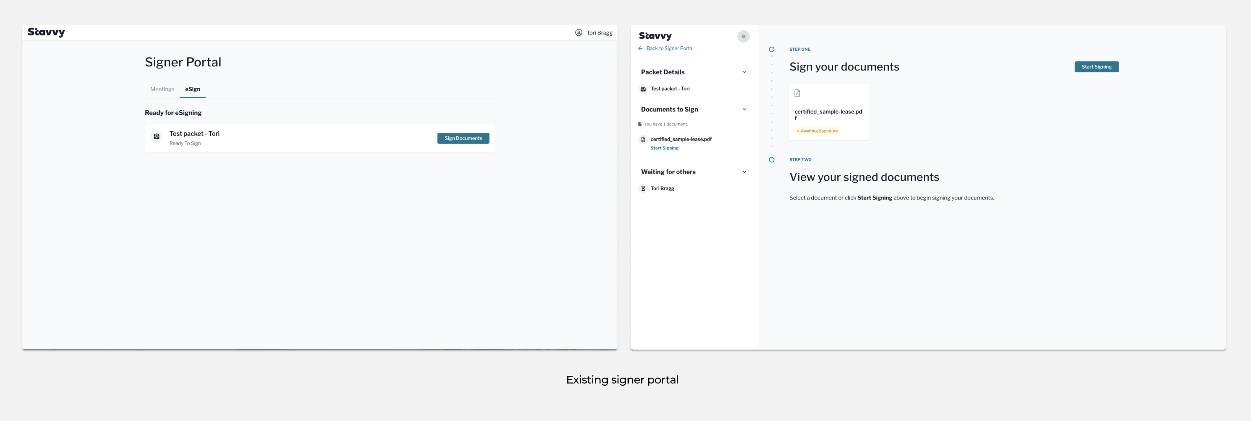Click the STEP ONE label
1251x421 pixels.
(x=799, y=49)
